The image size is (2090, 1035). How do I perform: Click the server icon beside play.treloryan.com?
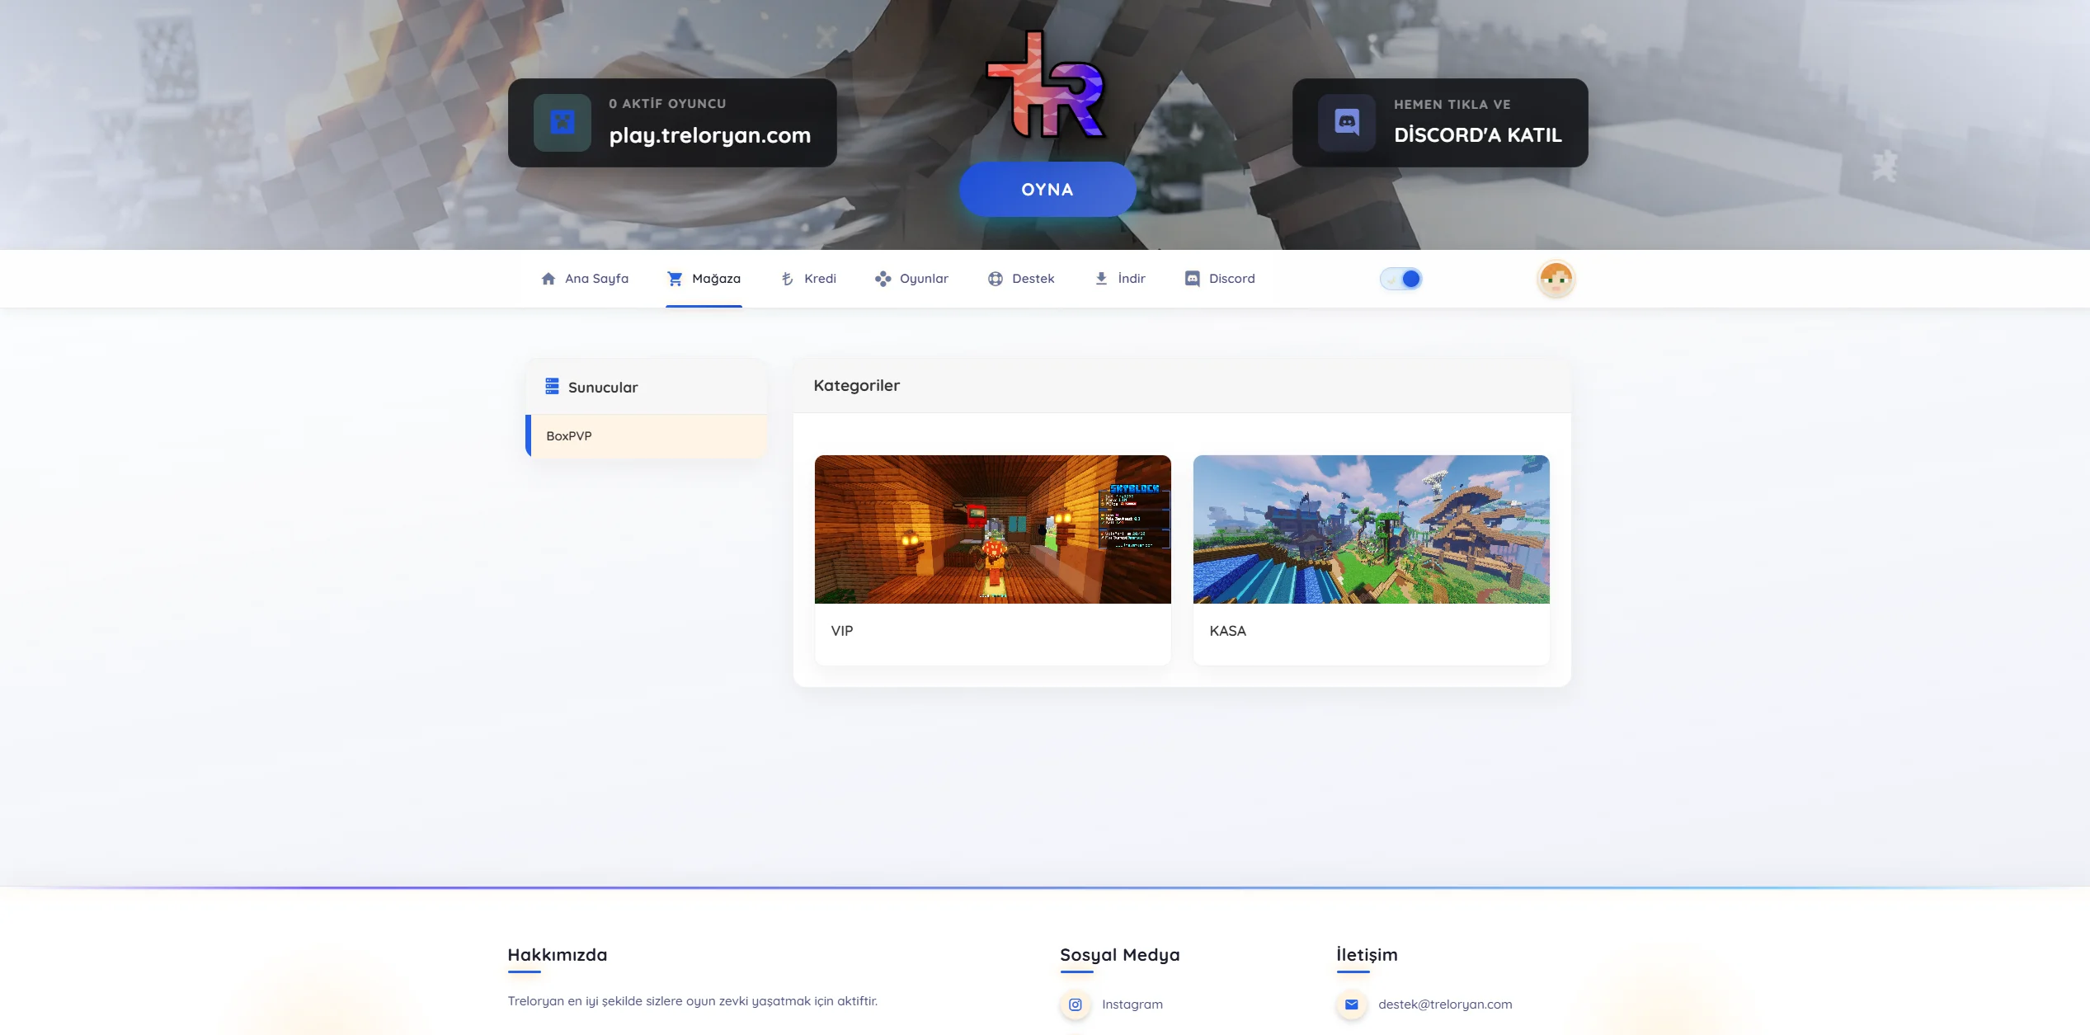pyautogui.click(x=563, y=123)
